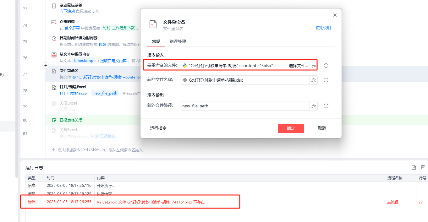Select the ValueError error log row text
The image size is (428, 222).
coord(151,202)
